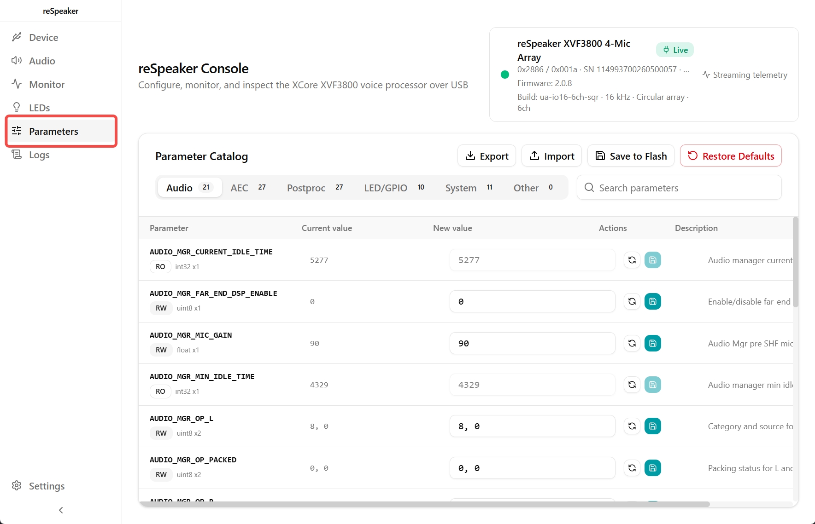
Task: Click new value field of AUDIO_MGR_CURRENT_IDLE_TIME
Action: [x=533, y=260]
